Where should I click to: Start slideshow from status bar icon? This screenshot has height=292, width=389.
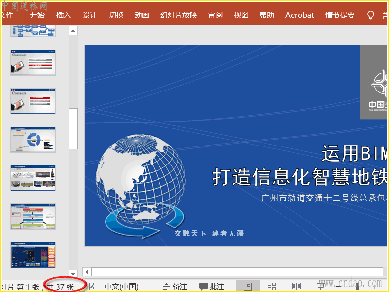point(320,286)
